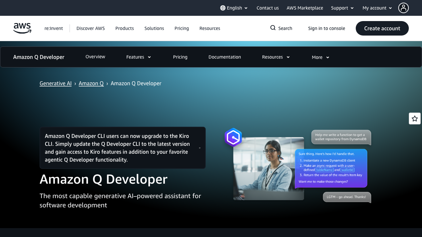The width and height of the screenshot is (422, 237).
Task: Open the Resources dropdown in Q Developer nav
Action: pos(276,57)
